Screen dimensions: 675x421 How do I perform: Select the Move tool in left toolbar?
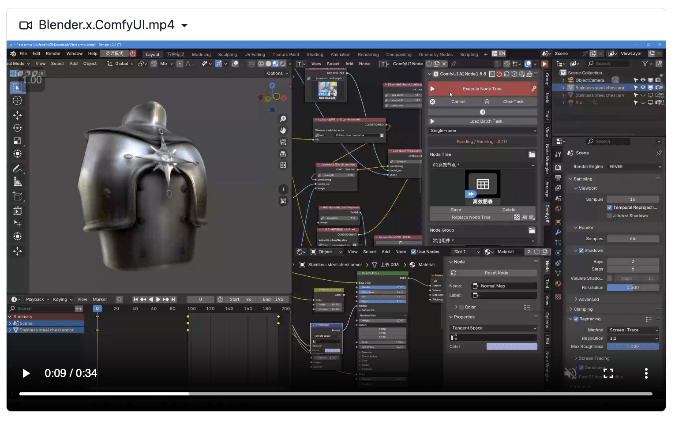click(17, 115)
